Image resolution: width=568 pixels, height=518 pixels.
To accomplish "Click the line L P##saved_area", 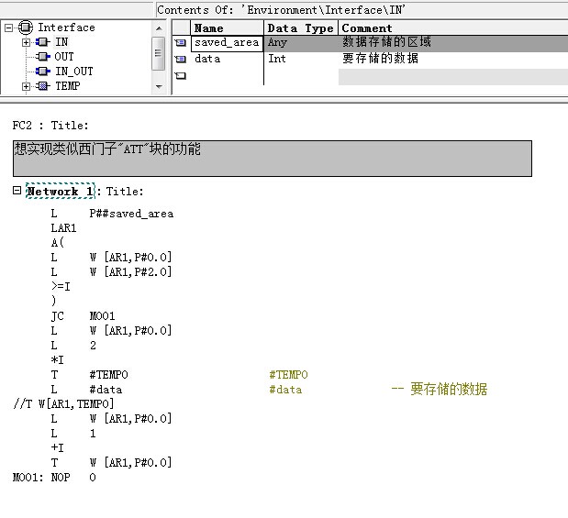I will pyautogui.click(x=112, y=214).
